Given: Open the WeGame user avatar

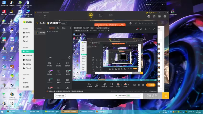Looking at the screenshot, I should [149, 16].
